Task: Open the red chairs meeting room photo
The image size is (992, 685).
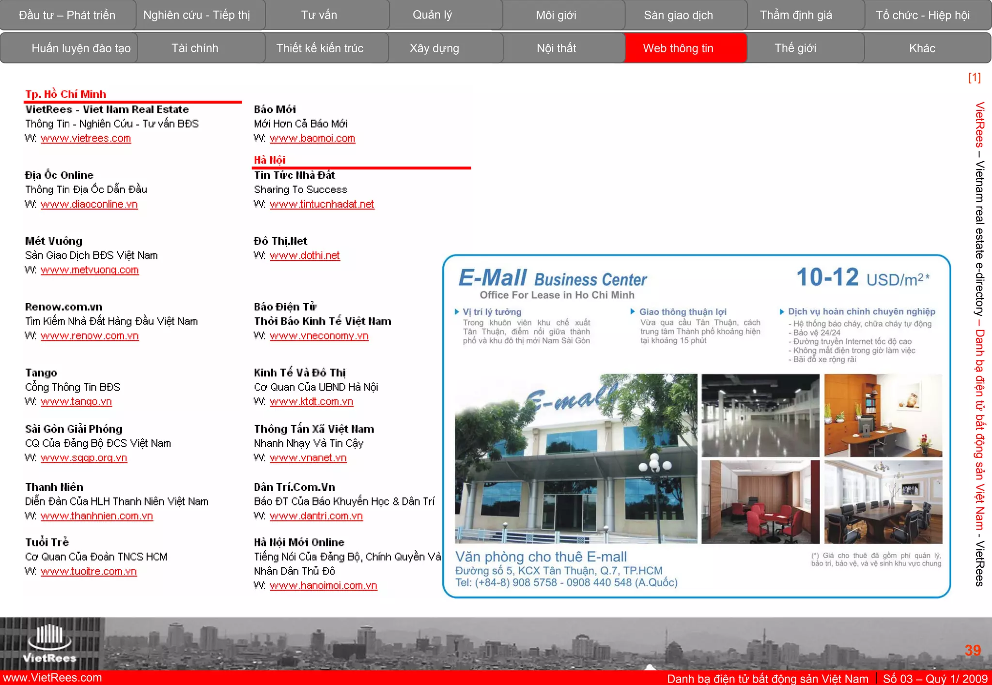Action: (x=760, y=502)
